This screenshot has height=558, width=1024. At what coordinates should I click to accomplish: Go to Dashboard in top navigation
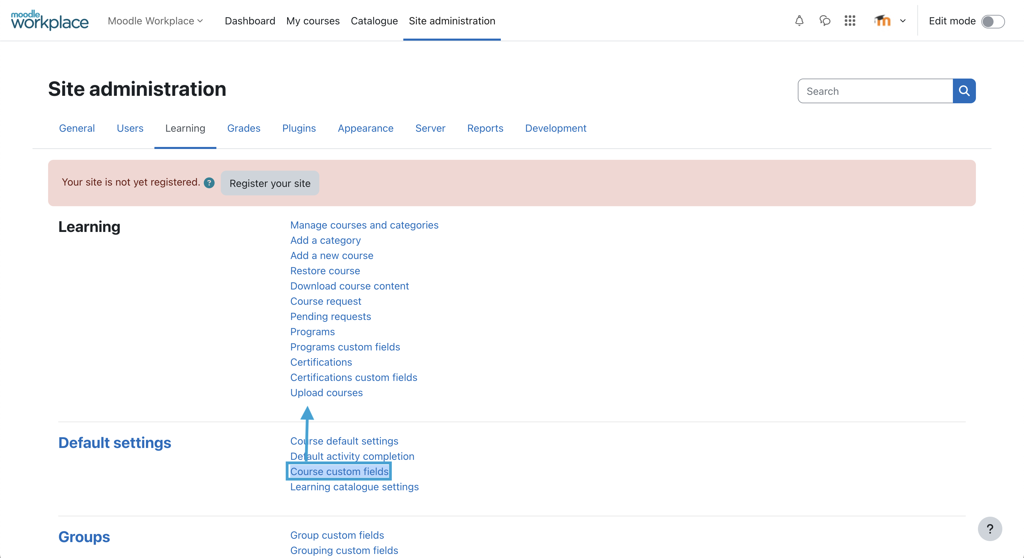[x=250, y=21]
